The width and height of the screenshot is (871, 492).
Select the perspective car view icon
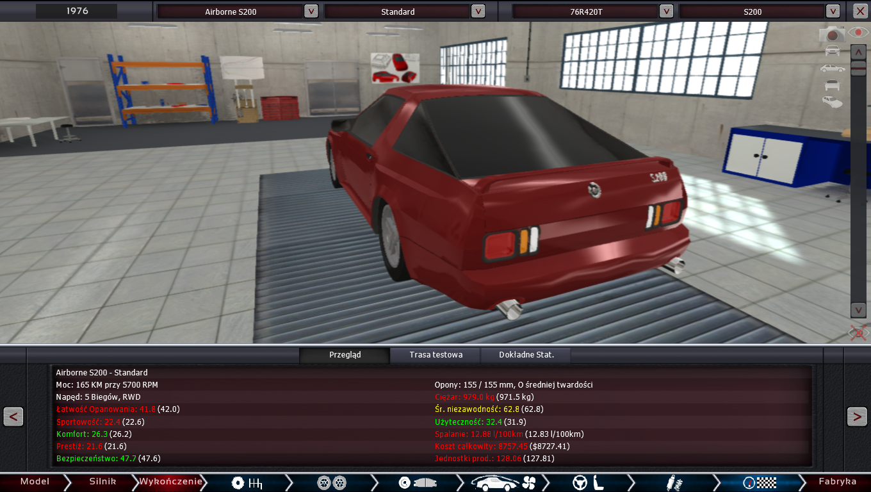point(832,101)
